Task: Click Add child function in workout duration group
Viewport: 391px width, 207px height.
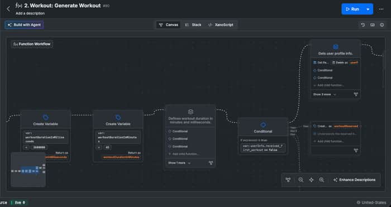Action: click(x=184, y=154)
